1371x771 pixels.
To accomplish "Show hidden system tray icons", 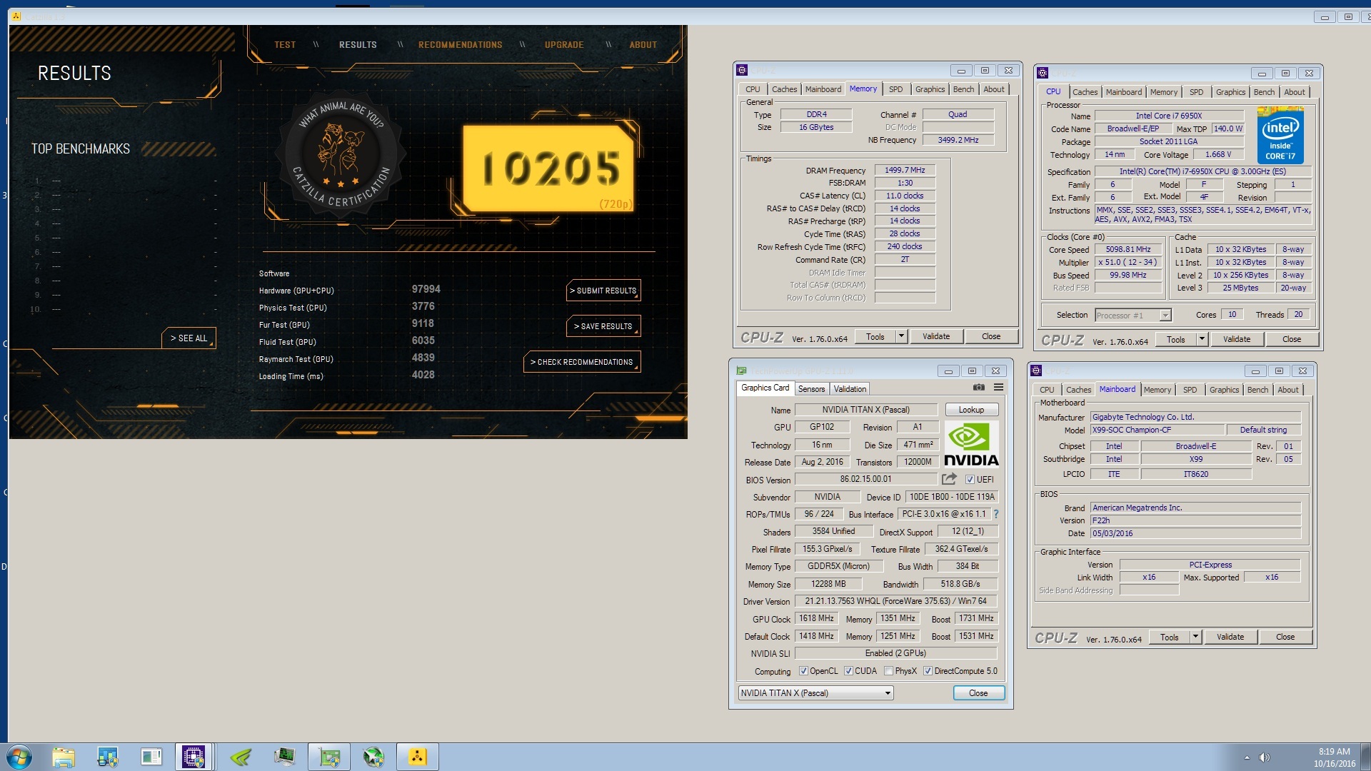I will tap(1247, 757).
